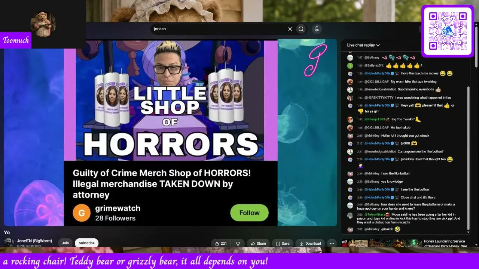
Task: Dislike the video using thumbs-down button
Action: (x=238, y=244)
